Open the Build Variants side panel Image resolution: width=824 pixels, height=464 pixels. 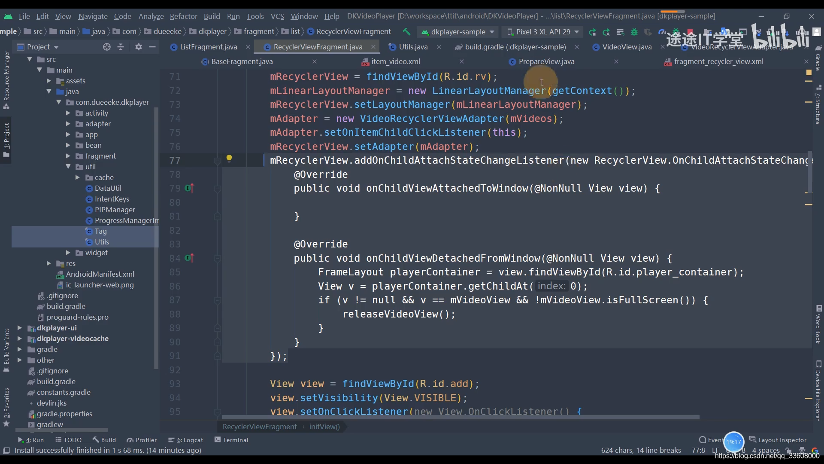click(x=6, y=350)
